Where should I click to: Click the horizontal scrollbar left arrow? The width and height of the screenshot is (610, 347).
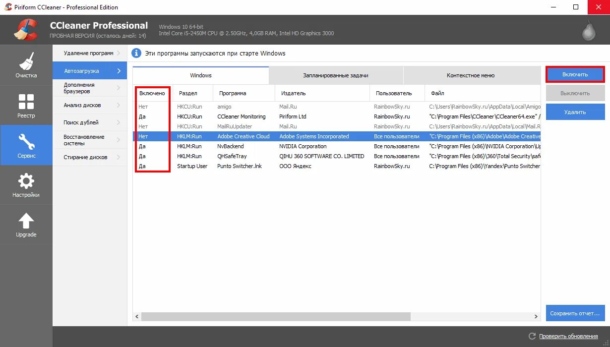point(137,316)
